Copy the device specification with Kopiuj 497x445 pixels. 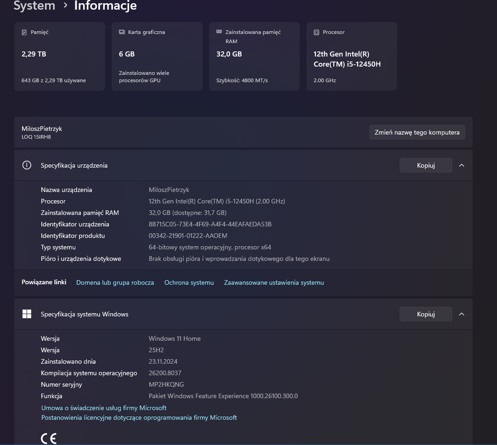426,165
